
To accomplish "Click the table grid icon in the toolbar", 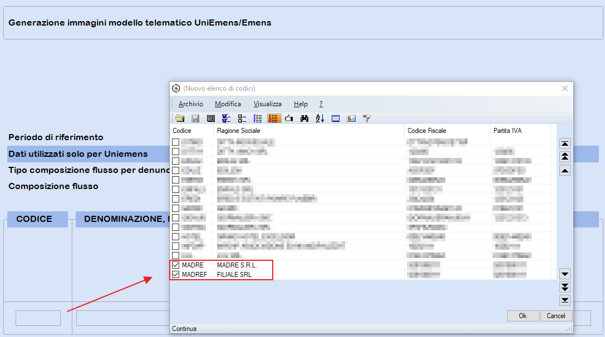I will point(336,118).
